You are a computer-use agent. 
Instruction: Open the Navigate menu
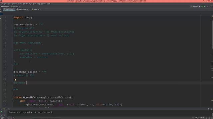click(x=14, y=4)
